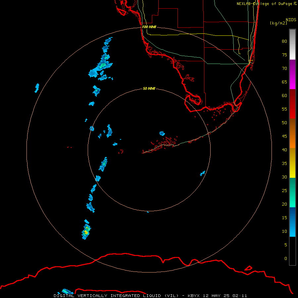Image resolution: width=298 pixels, height=298 pixels.
Task: Click the magenta-purple segment of color bar
Action: coord(292,74)
